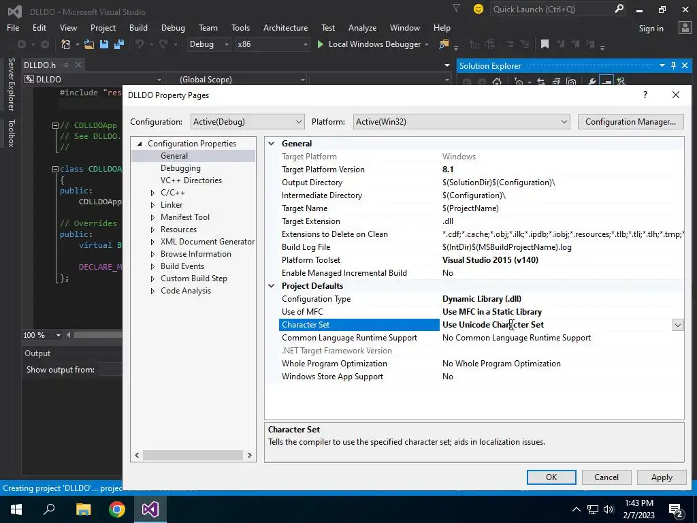This screenshot has height=523, width=697.
Task: Collapse the Project Defaults section in the grid
Action: pos(271,286)
